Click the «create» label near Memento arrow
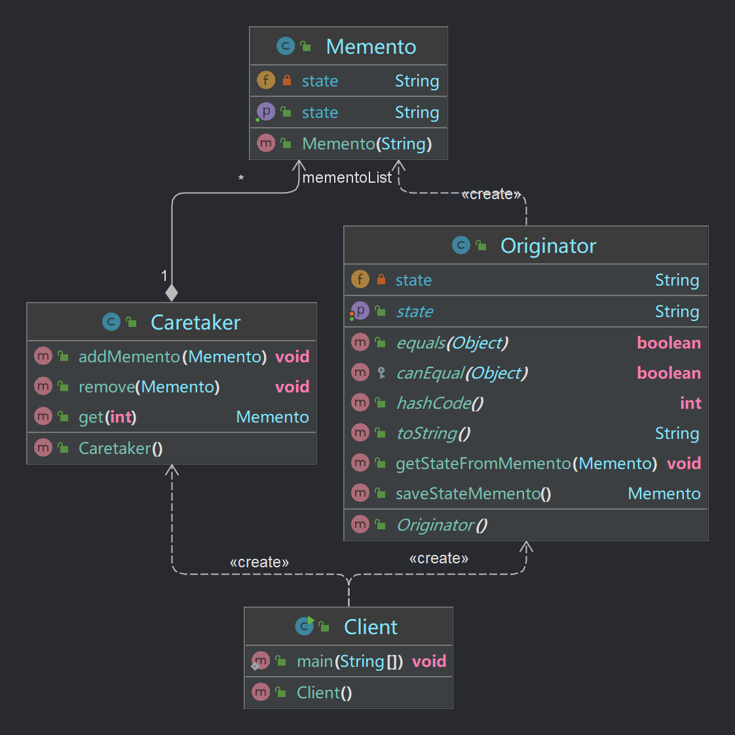The width and height of the screenshot is (735, 735). click(491, 194)
